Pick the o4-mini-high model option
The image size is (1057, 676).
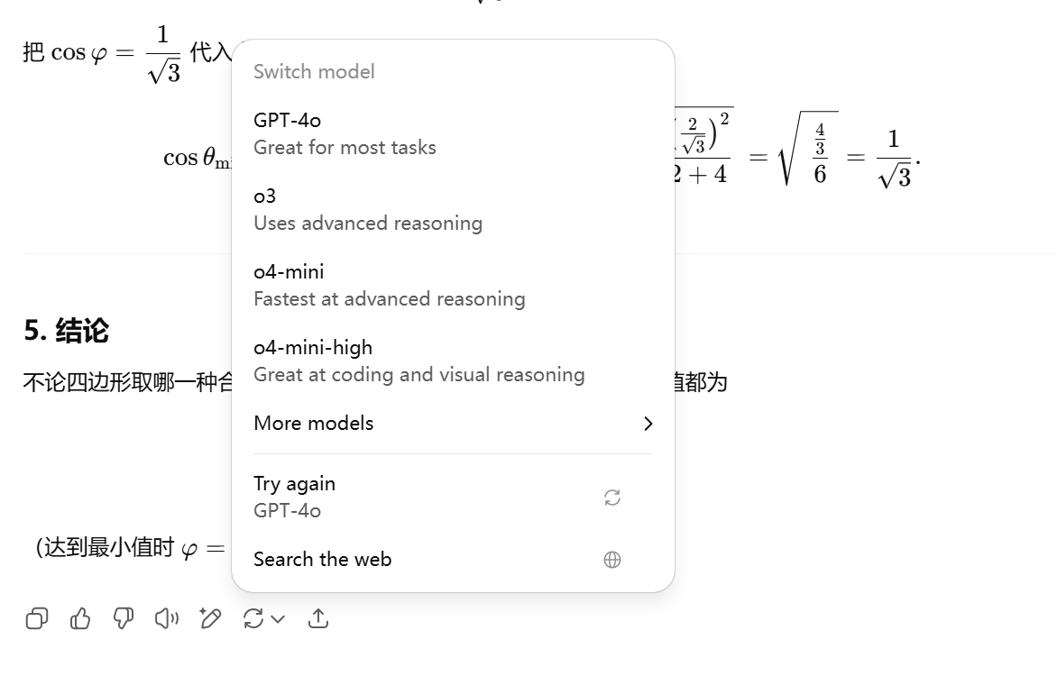coord(453,361)
